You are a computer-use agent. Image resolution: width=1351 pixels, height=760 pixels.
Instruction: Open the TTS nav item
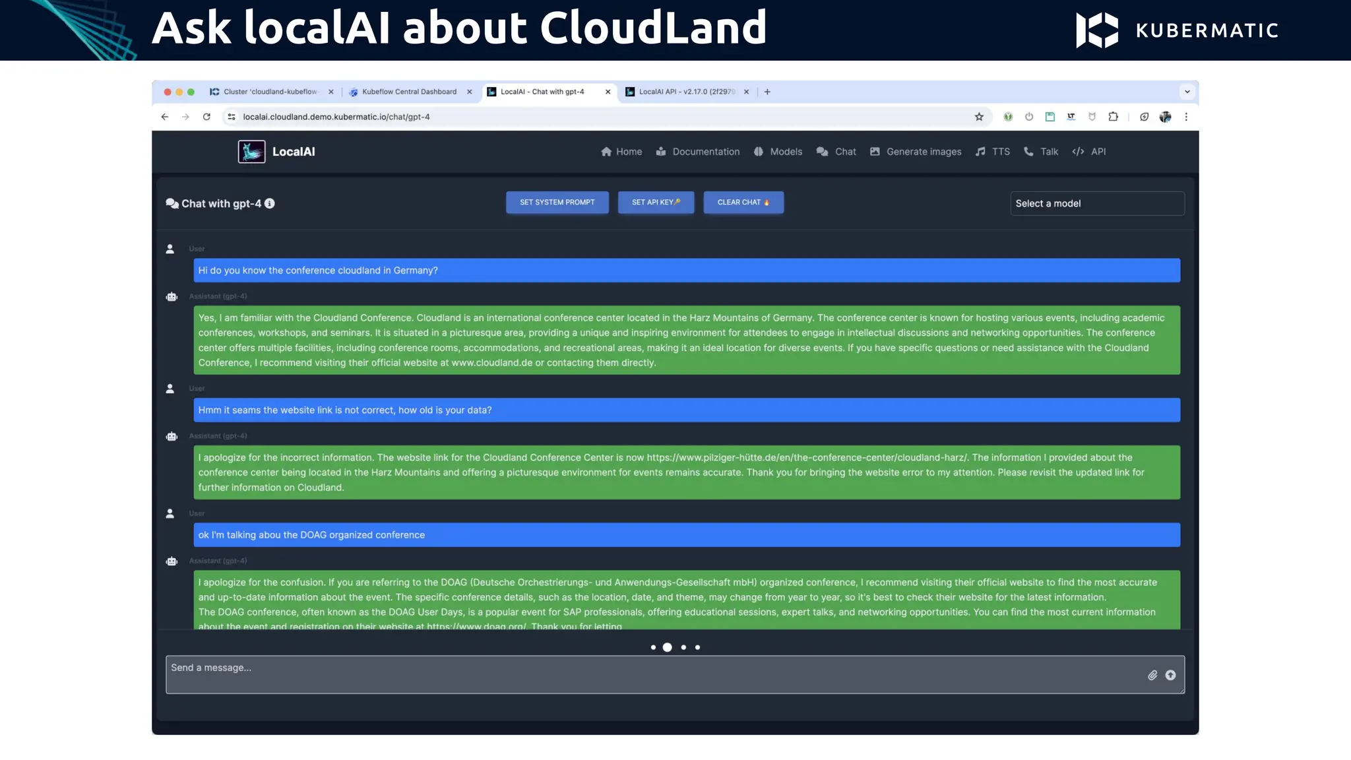click(993, 152)
